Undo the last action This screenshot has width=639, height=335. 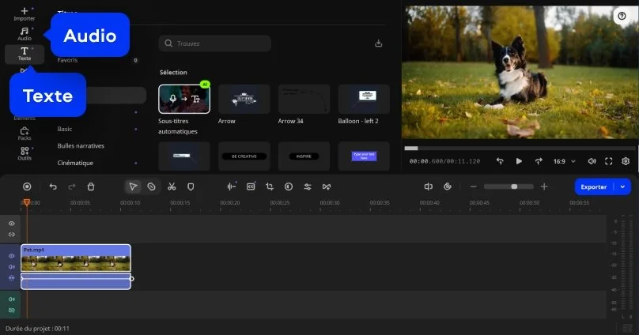[53, 186]
